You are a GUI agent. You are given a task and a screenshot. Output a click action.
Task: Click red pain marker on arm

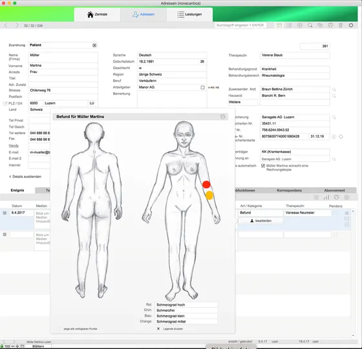point(206,184)
